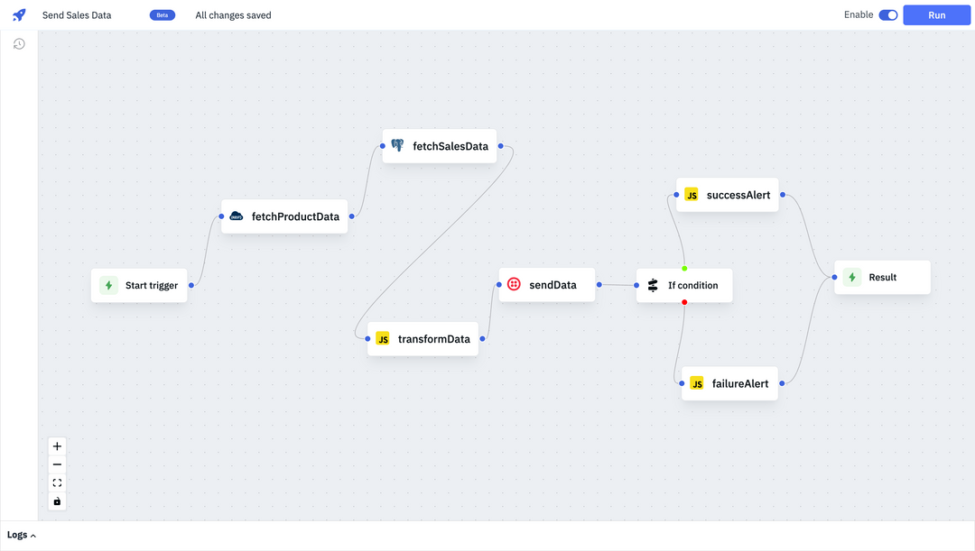975x551 pixels.
Task: Click the fit-to-view button in canvas controls
Action: 57,482
